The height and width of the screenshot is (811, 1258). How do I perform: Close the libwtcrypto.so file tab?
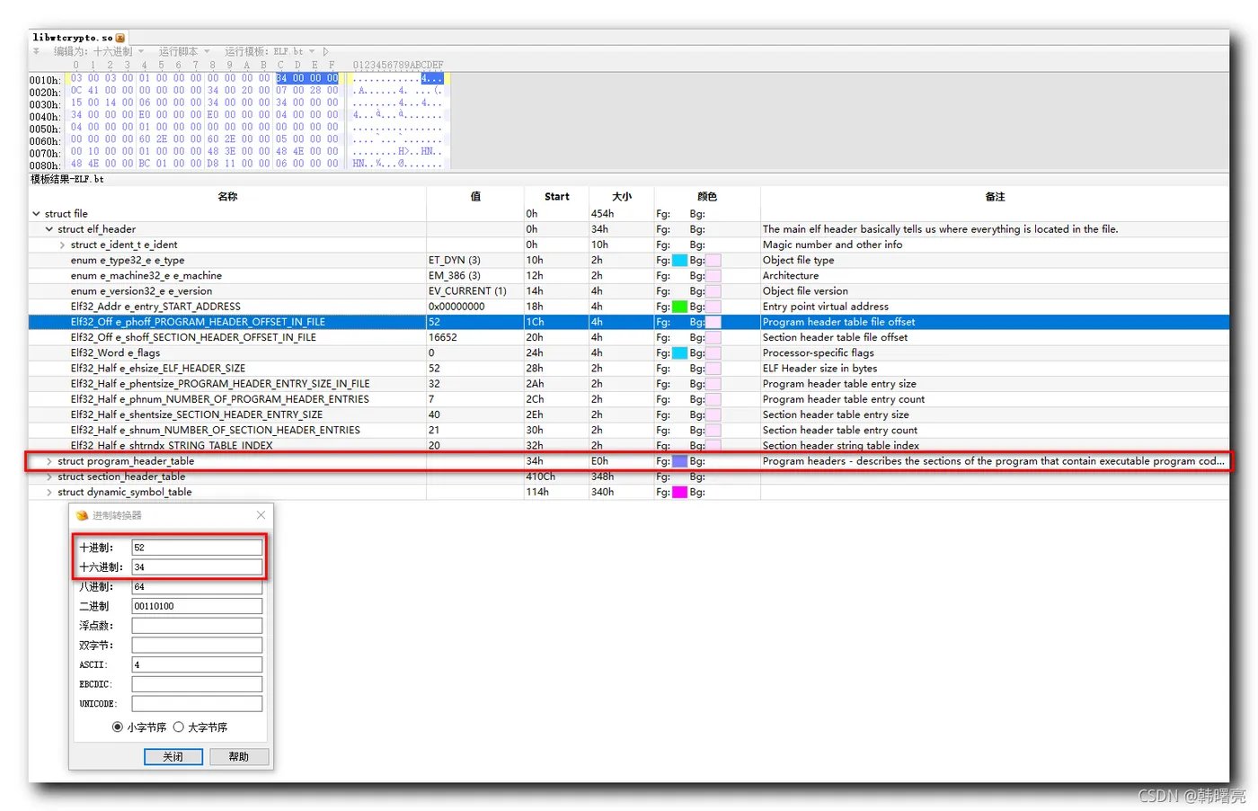point(120,38)
